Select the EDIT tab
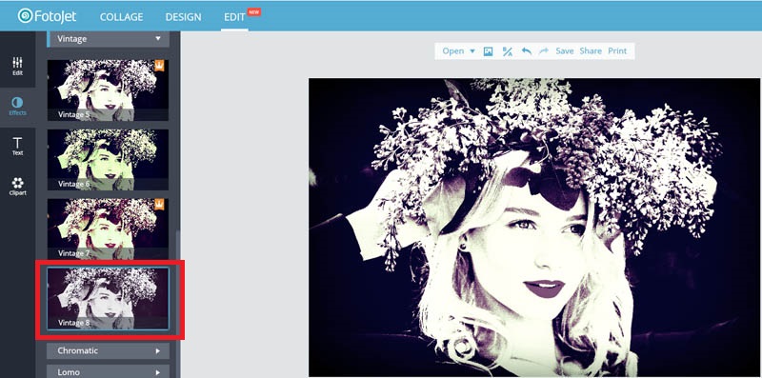Screen dimensions: 762x378 (234, 17)
